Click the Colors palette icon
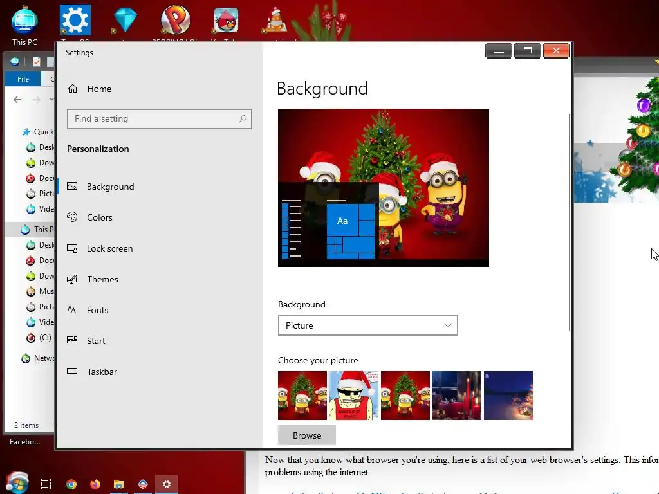The height and width of the screenshot is (494, 659). click(72, 217)
